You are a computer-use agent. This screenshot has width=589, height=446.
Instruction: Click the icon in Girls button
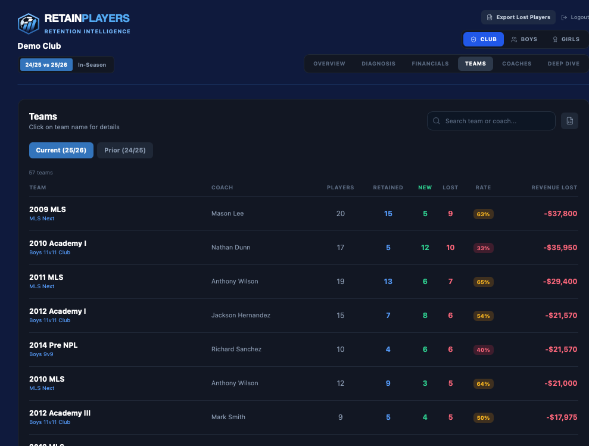pos(555,39)
